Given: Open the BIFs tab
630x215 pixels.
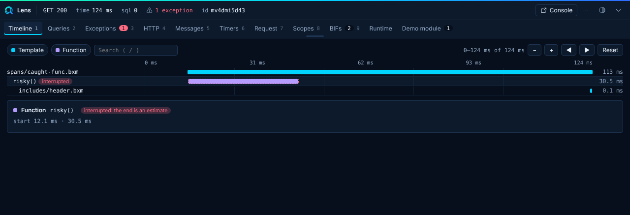Looking at the screenshot, I should (345, 29).
